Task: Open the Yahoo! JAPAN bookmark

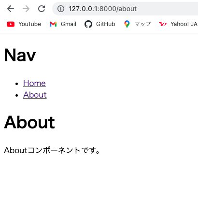Action: coord(178,24)
